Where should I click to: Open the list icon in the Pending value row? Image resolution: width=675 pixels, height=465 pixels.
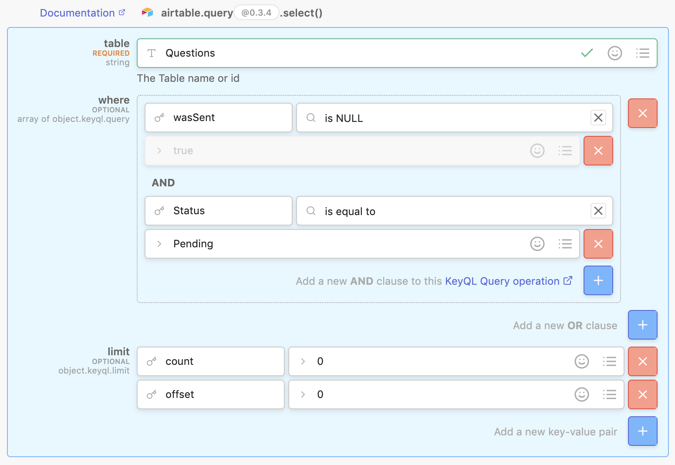(565, 244)
